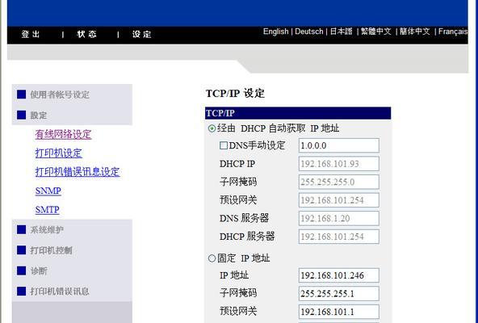Click fixed 子网掩码 field 255.255.255.1
The width and height of the screenshot is (478, 323).
(338, 293)
